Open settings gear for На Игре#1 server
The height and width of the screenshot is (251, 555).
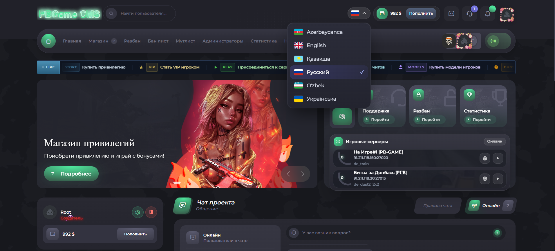coord(485,158)
